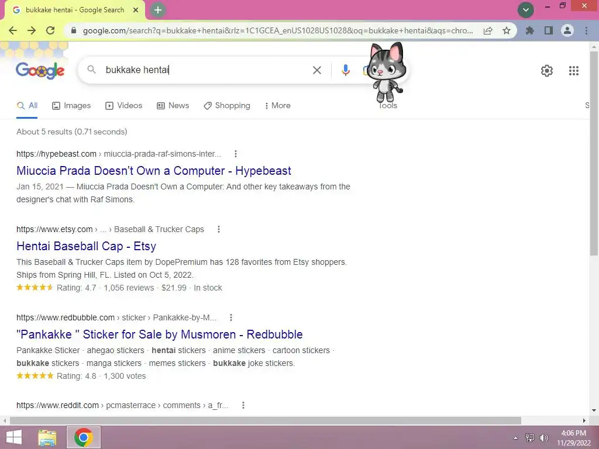
Task: Switch to the News tab
Action: pyautogui.click(x=173, y=106)
